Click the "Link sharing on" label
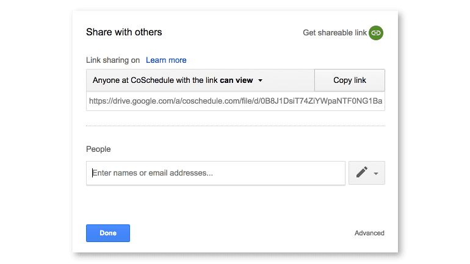The image size is (470, 264). (113, 60)
